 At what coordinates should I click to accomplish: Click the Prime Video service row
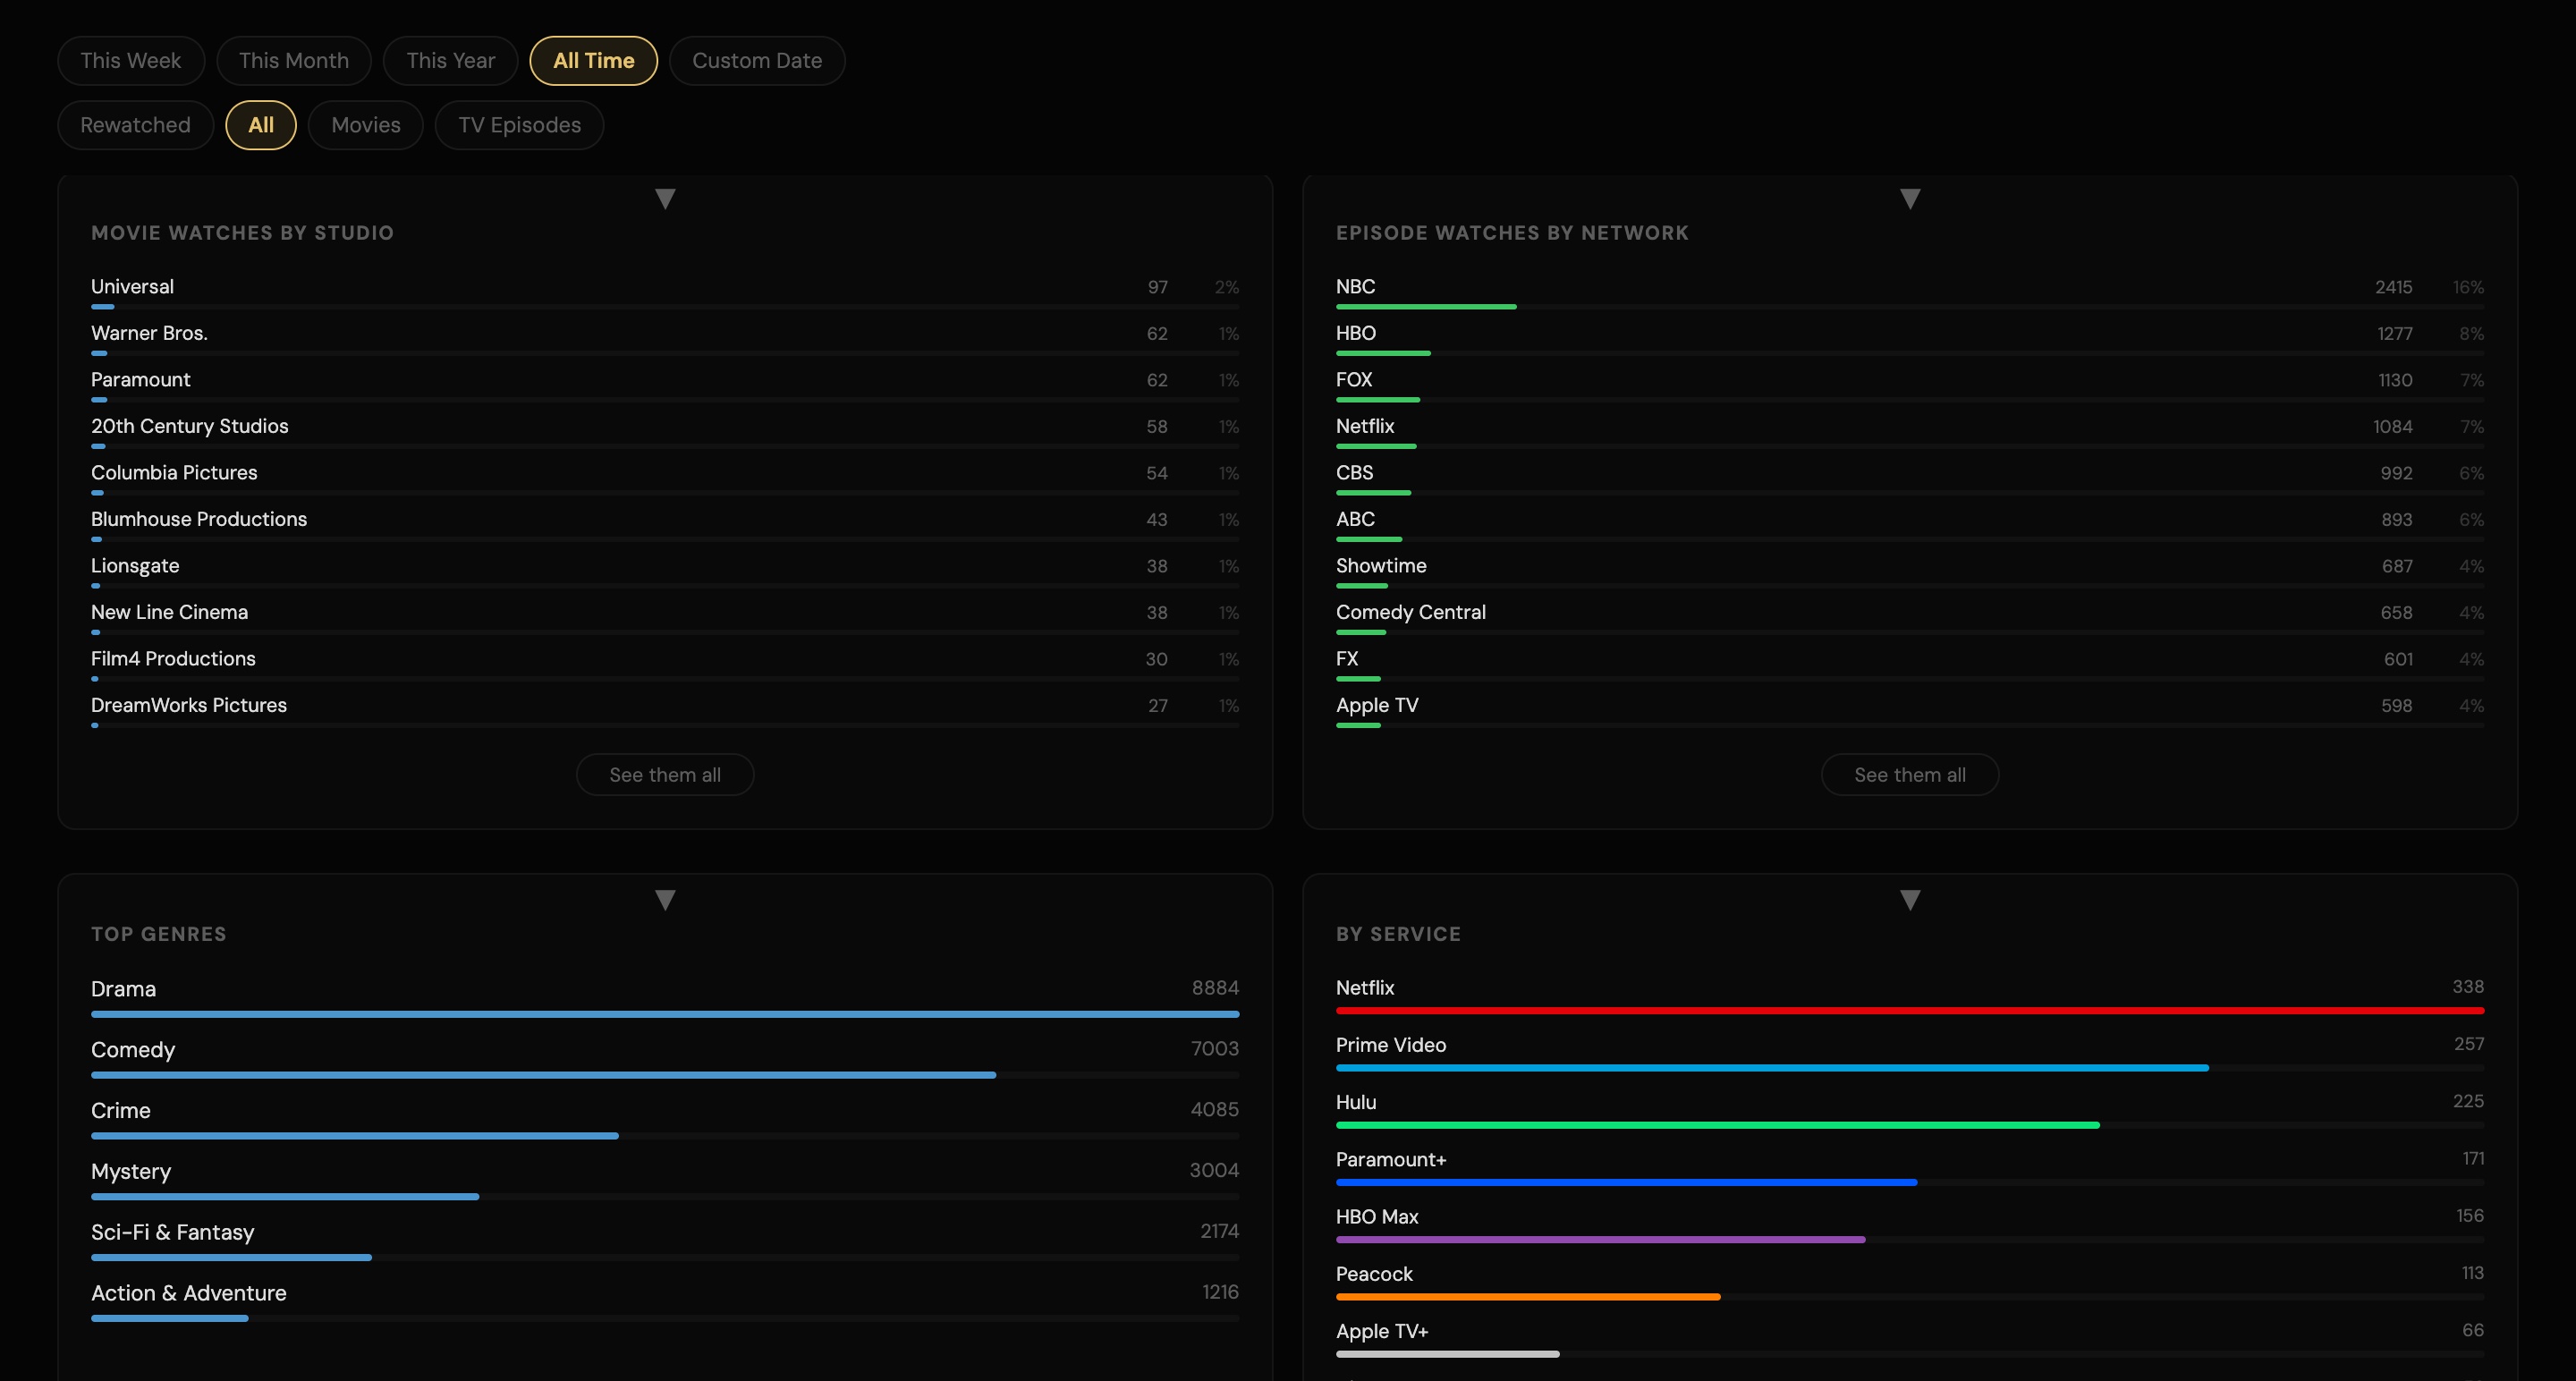pyautogui.click(x=1910, y=1053)
